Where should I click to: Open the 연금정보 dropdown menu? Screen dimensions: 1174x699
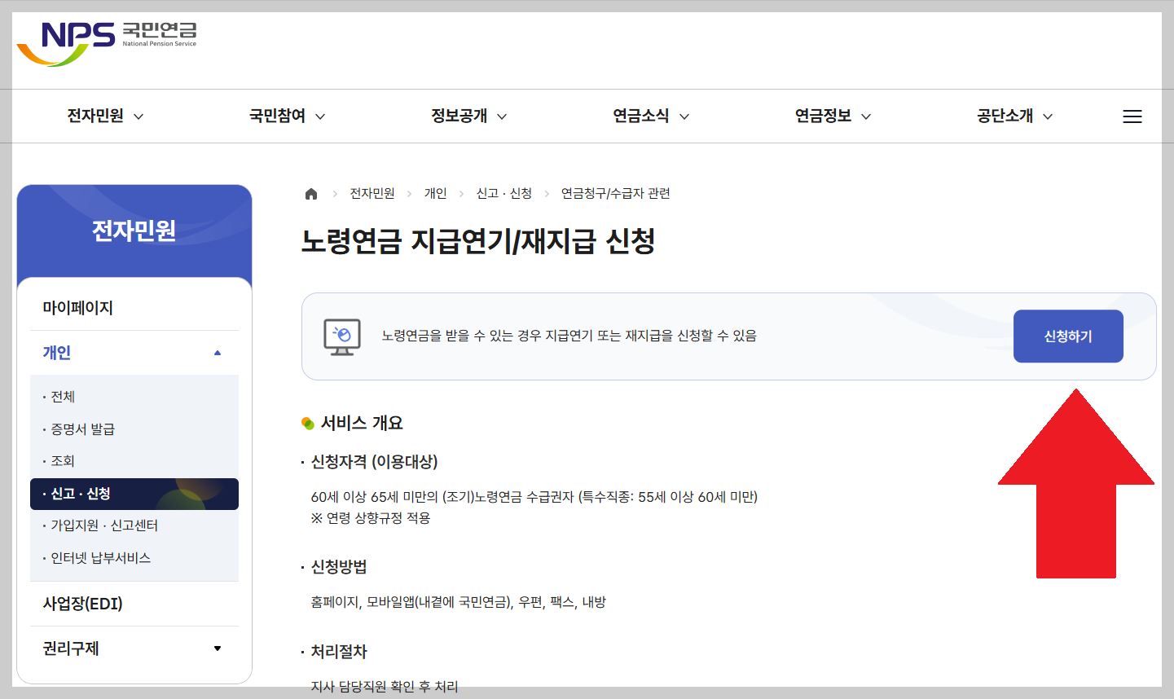click(x=824, y=116)
